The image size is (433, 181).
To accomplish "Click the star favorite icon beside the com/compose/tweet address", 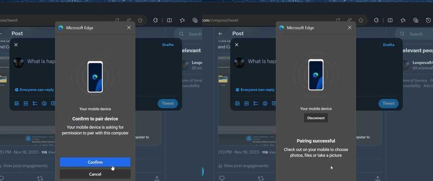I will 361,20.
